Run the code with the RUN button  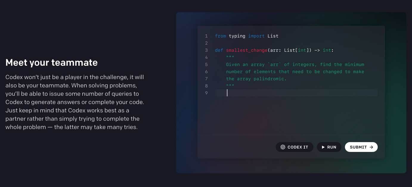tap(329, 147)
